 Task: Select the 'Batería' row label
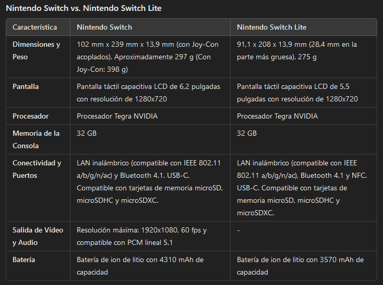(24, 260)
